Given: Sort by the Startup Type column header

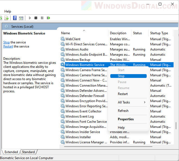Looking at the screenshot, I should click(161, 33).
